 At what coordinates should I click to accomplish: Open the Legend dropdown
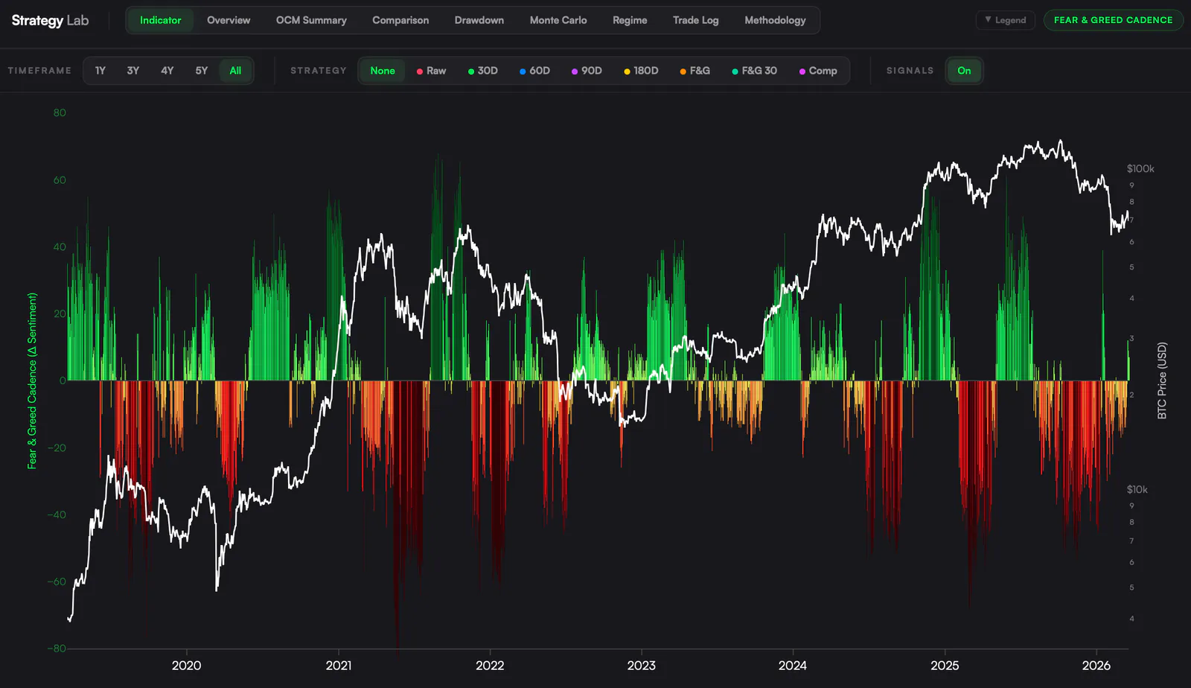pos(1005,20)
